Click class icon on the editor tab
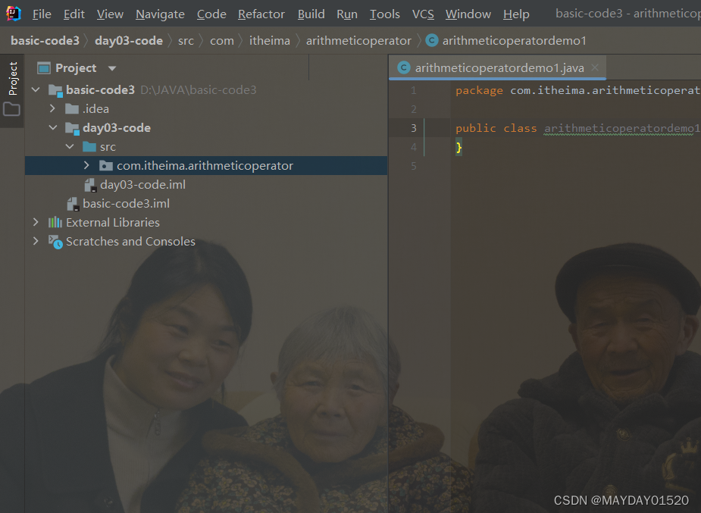This screenshot has width=701, height=513. pyautogui.click(x=404, y=67)
